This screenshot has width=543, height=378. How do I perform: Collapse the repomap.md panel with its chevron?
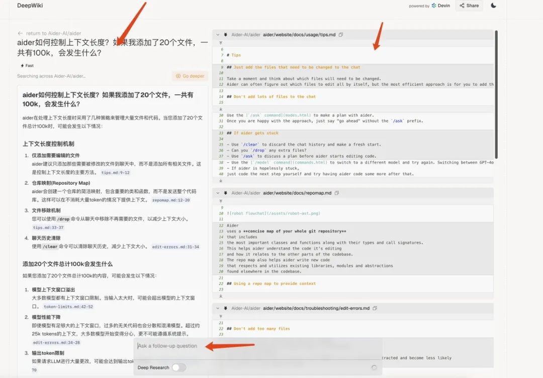click(x=218, y=193)
